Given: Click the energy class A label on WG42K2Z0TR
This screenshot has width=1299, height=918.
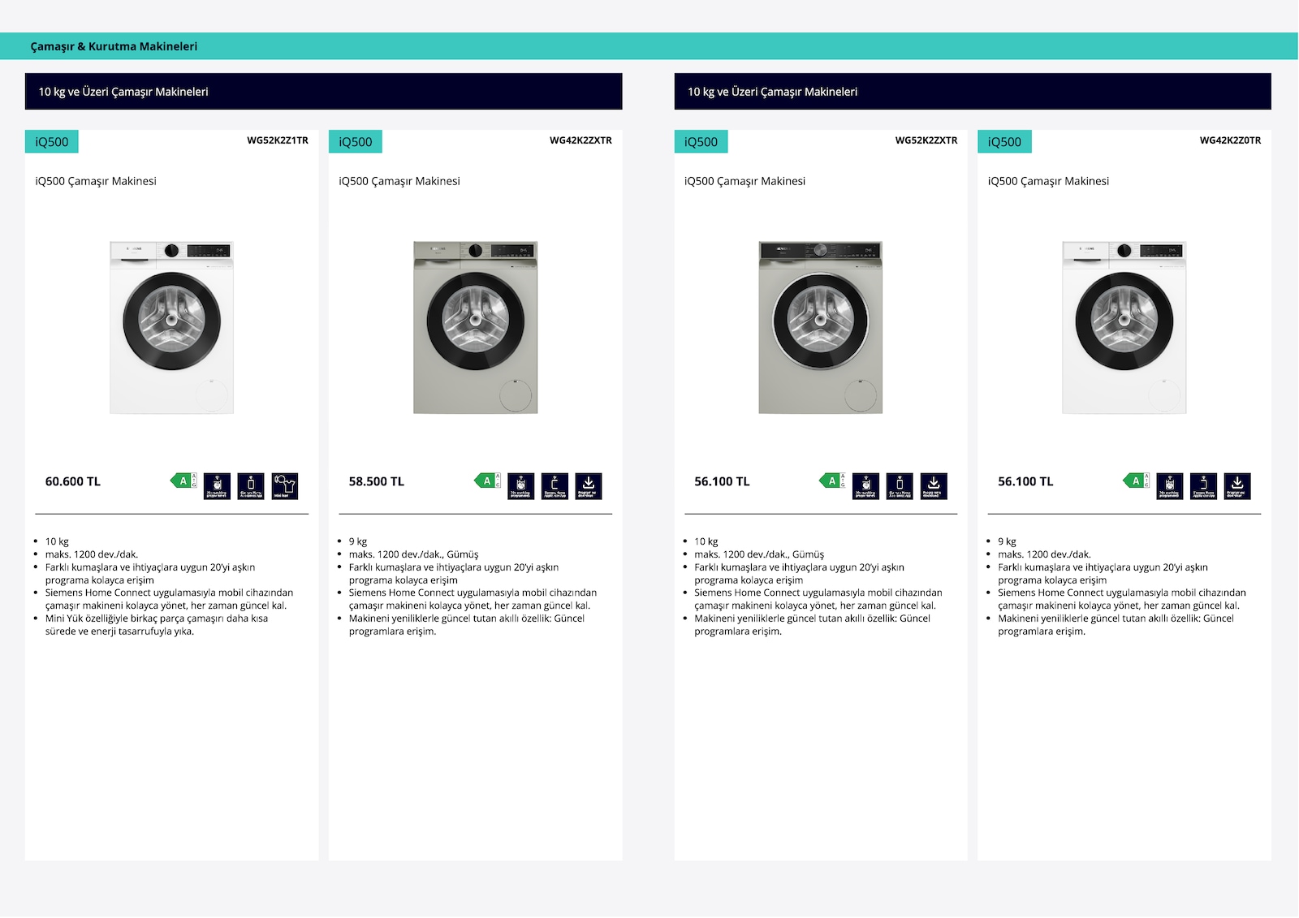Looking at the screenshot, I should click(1137, 481).
